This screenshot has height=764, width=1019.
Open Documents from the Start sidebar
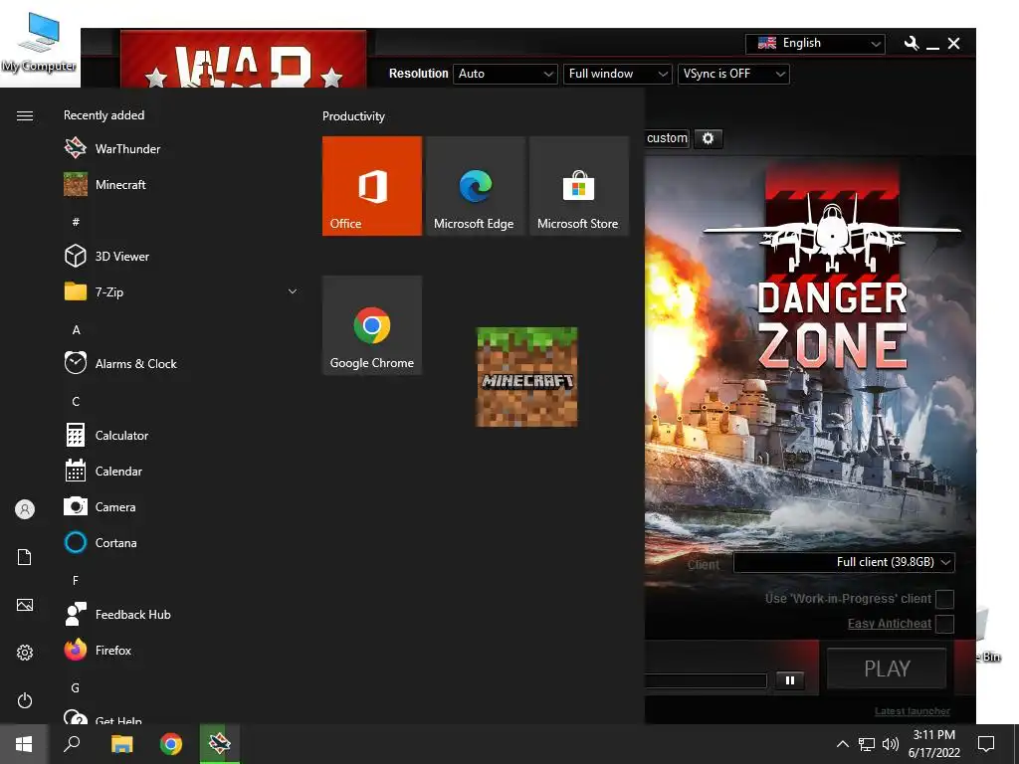(x=25, y=557)
